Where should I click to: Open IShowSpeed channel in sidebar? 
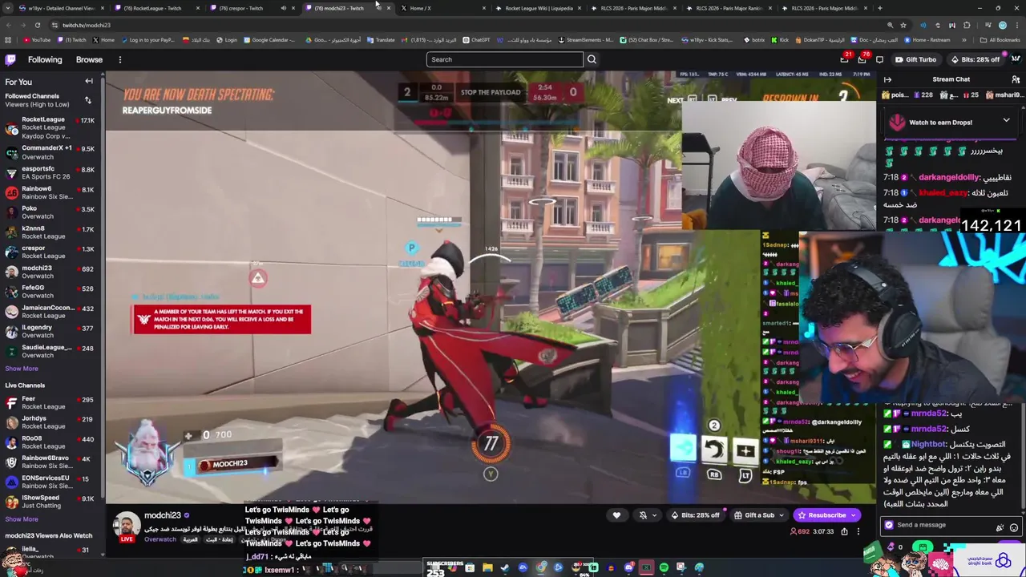click(50, 502)
